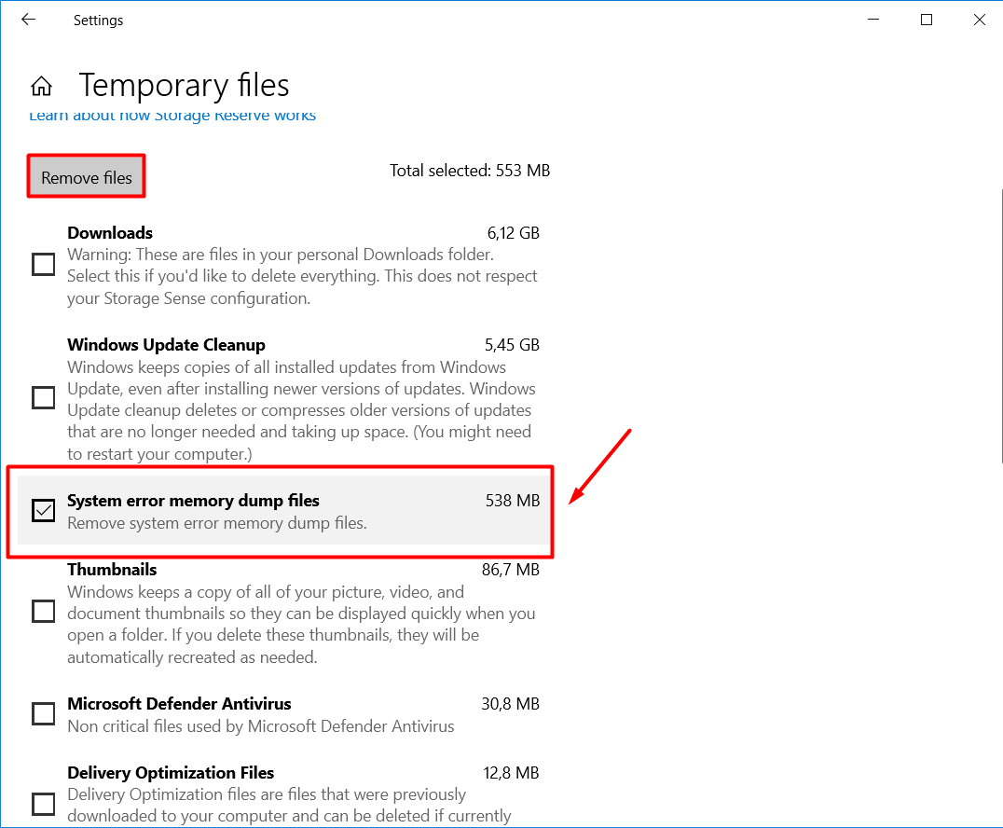The width and height of the screenshot is (1003, 828).
Task: Click the Total selected: 553 MB text
Action: (469, 171)
